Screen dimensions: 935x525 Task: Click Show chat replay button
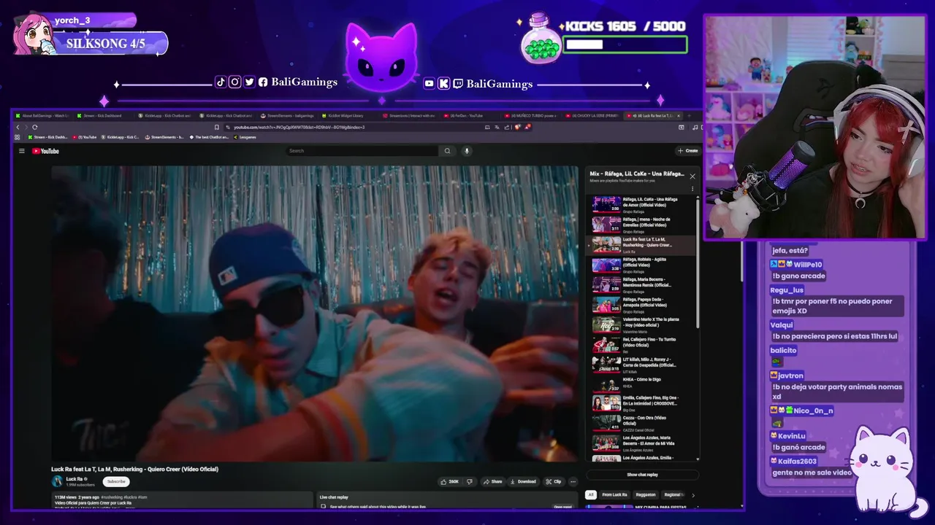(642, 475)
